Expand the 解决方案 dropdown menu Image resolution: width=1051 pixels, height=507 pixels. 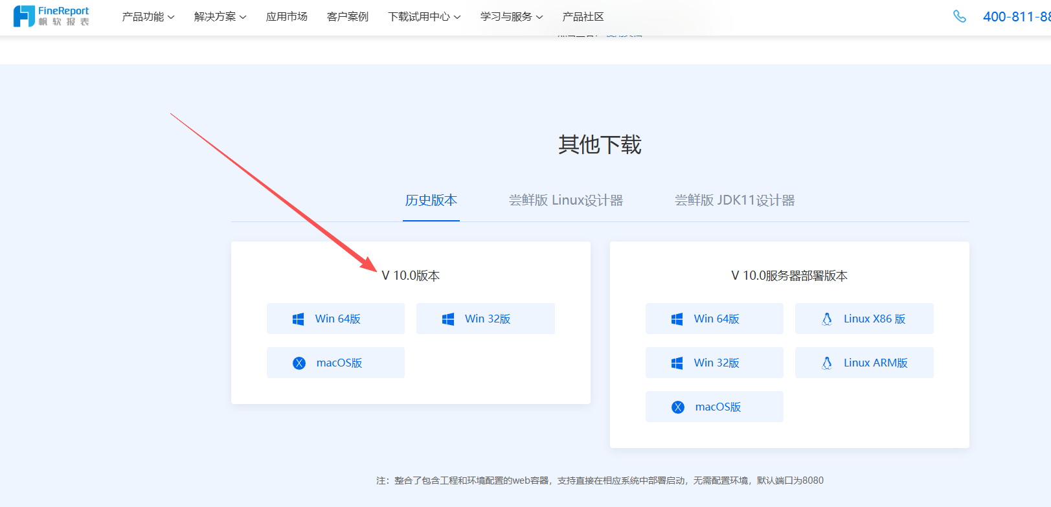point(220,17)
